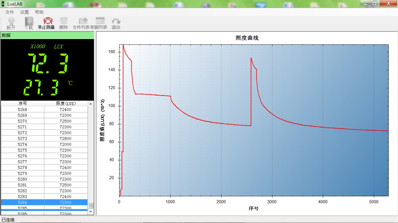
Task: Open the 设置 (Settings) menu
Action: [24, 12]
